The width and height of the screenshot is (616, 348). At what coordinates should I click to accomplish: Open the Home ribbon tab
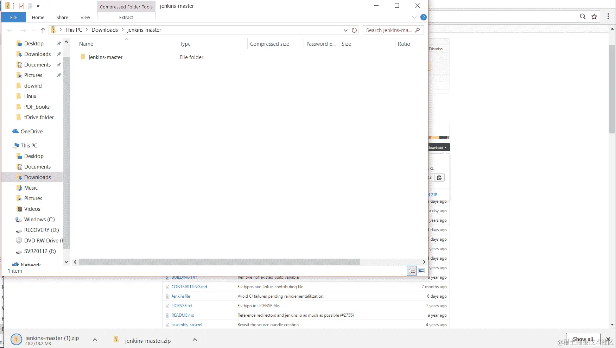pos(38,17)
